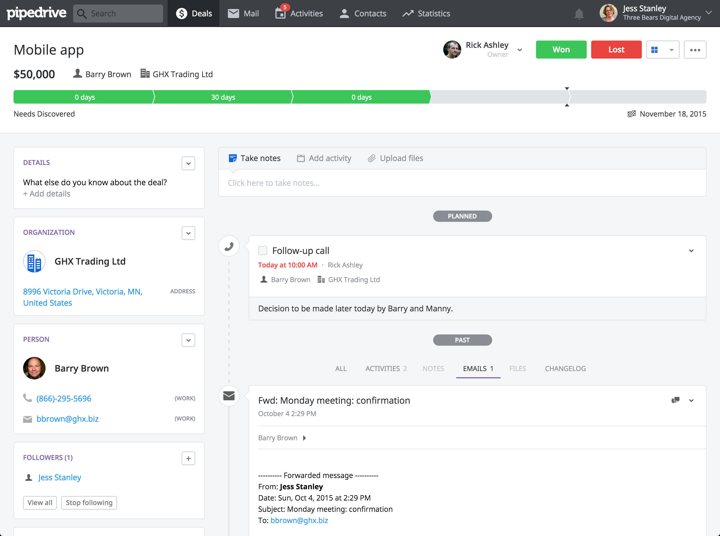Screen dimensions: 720x536
Task: Click the Stop following button
Action: click(89, 502)
